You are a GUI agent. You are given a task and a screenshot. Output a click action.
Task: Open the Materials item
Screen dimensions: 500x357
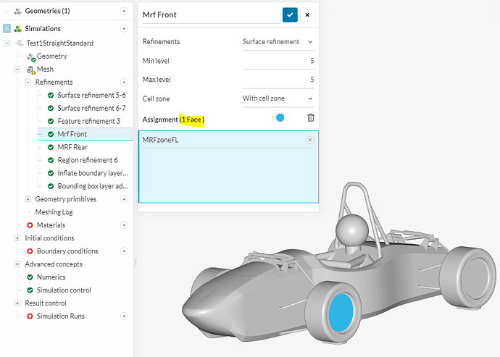(51, 225)
